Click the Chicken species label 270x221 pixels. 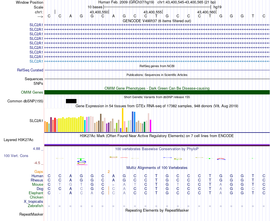36,197
